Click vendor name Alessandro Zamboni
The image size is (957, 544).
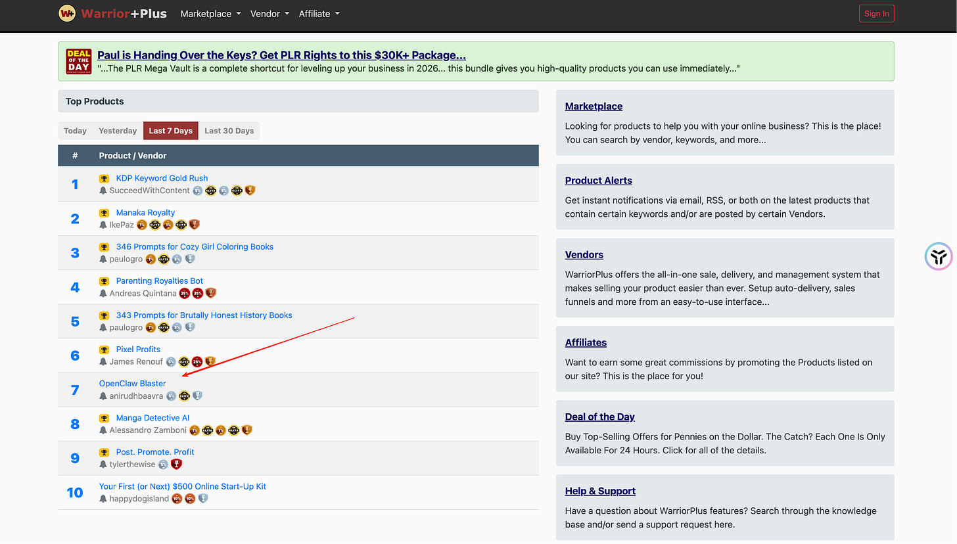tap(148, 430)
